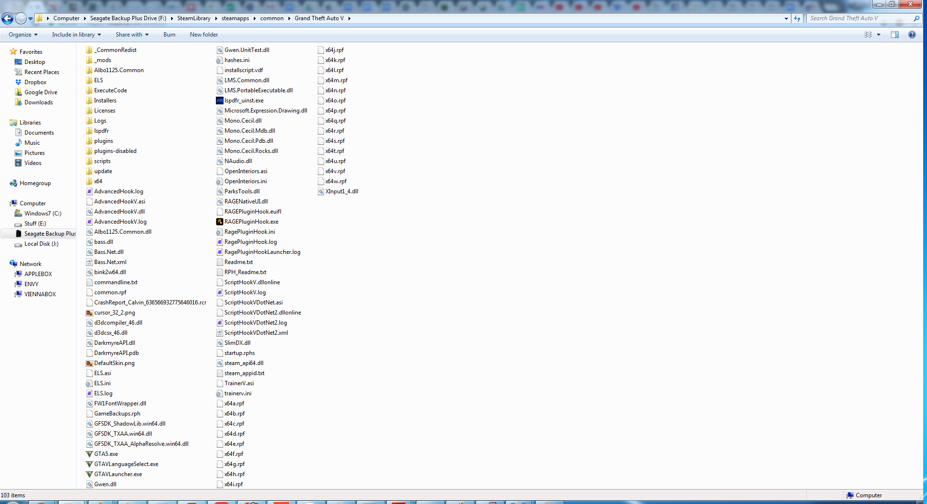Select the OpenInteriors.asi file
The width and height of the screenshot is (927, 504).
pos(246,171)
